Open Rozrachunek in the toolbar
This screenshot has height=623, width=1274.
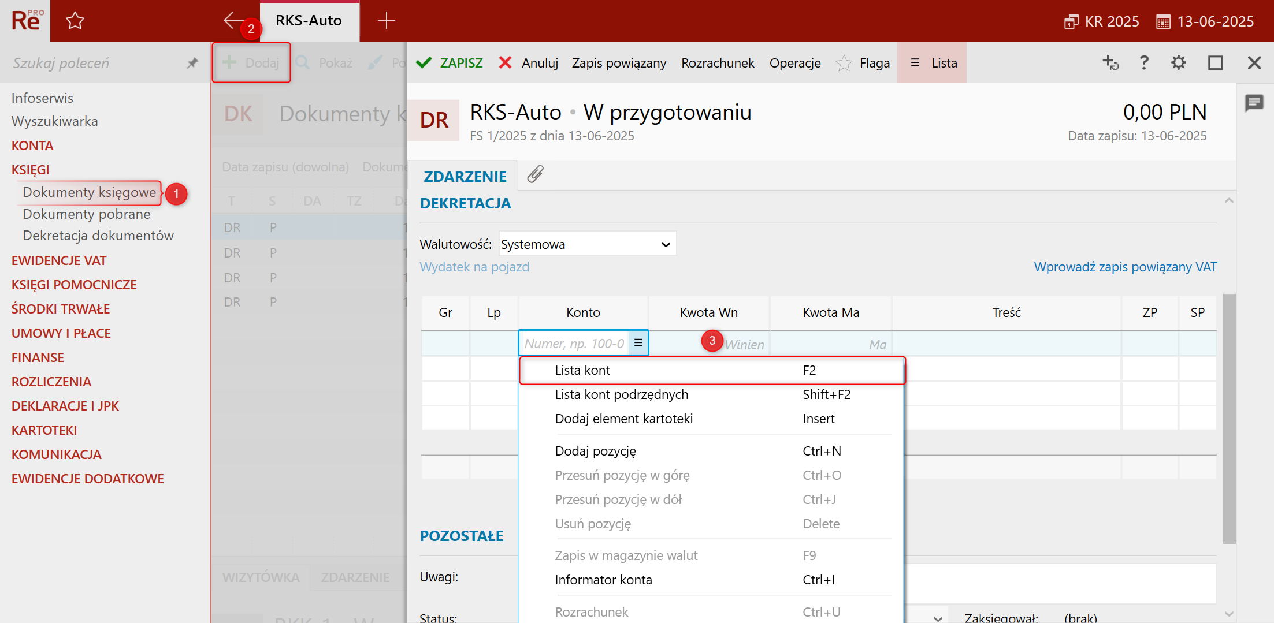[718, 63]
